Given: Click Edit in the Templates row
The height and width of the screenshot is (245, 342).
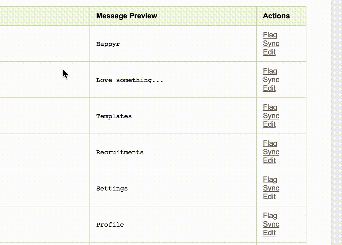Looking at the screenshot, I should point(269,124).
